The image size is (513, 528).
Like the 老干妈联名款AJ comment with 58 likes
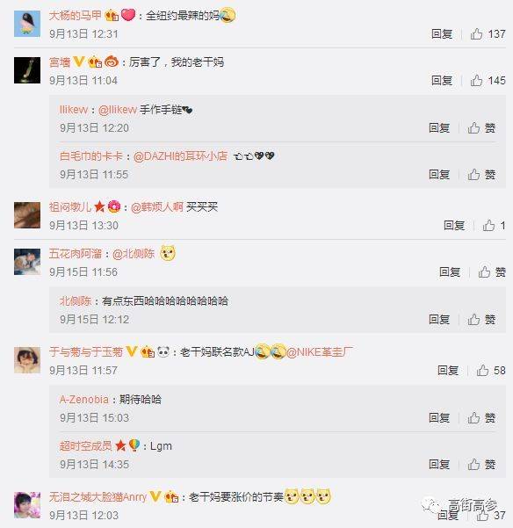(491, 371)
